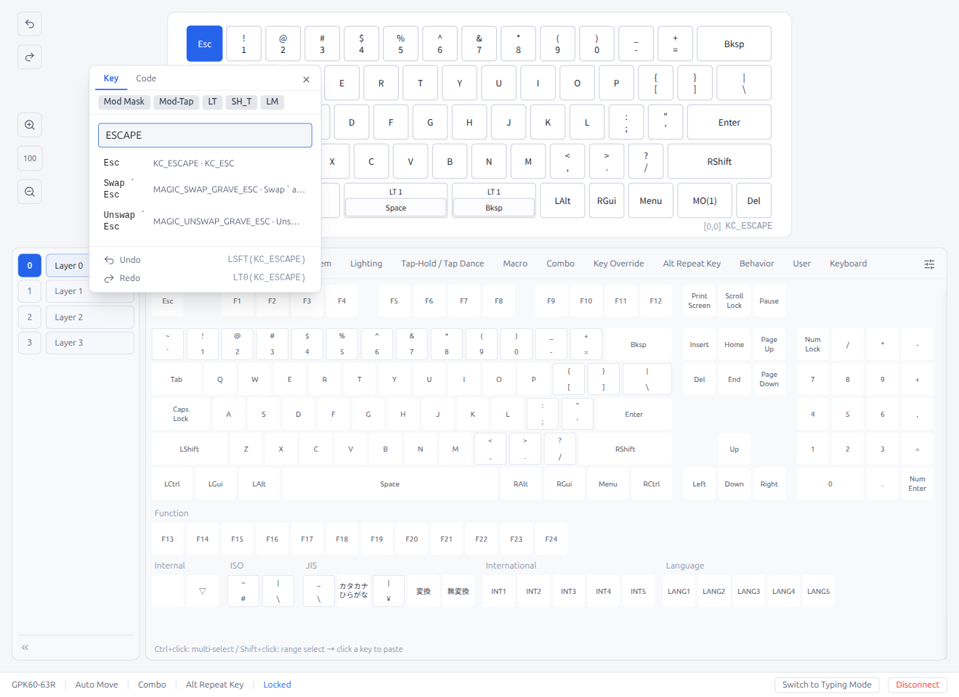Open the Combo tab
Image resolution: width=959 pixels, height=697 pixels.
pyautogui.click(x=560, y=264)
